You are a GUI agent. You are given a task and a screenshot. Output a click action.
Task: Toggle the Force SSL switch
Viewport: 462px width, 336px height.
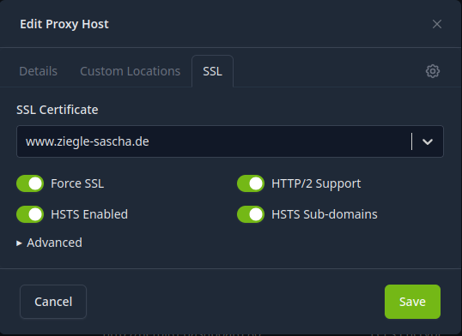[x=30, y=183]
